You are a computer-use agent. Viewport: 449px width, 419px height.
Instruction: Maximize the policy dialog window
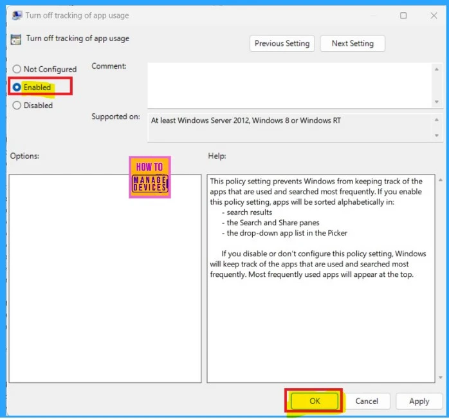tap(403, 15)
